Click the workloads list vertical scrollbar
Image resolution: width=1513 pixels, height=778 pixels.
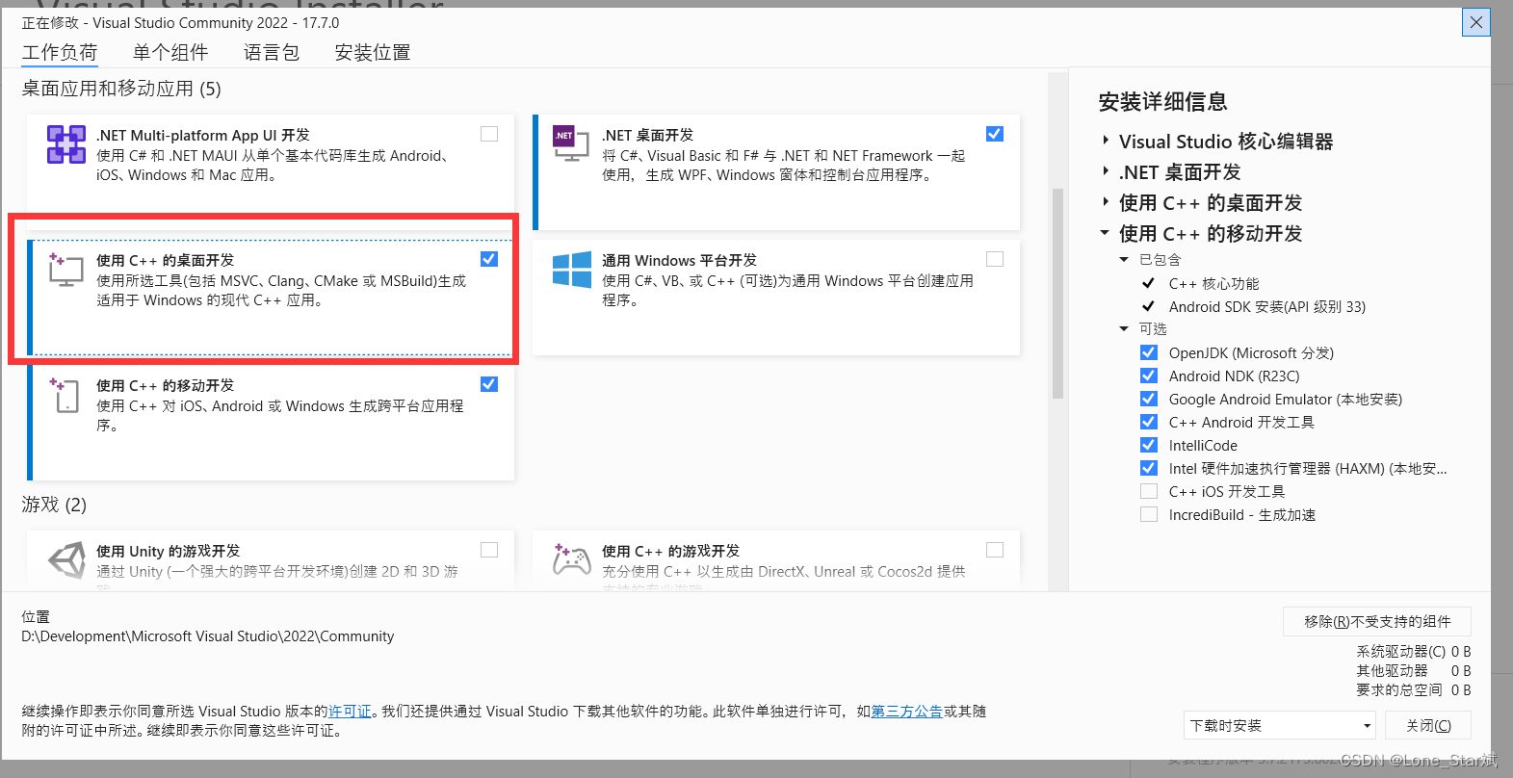tap(1057, 294)
